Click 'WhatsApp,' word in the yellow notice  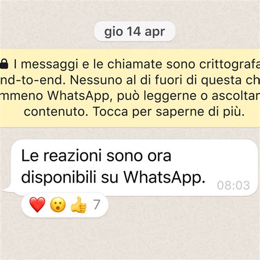click(78, 96)
